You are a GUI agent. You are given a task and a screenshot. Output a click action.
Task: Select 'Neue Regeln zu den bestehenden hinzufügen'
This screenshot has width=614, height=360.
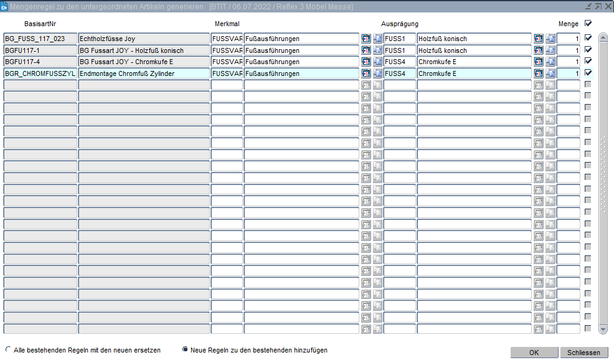(185, 350)
